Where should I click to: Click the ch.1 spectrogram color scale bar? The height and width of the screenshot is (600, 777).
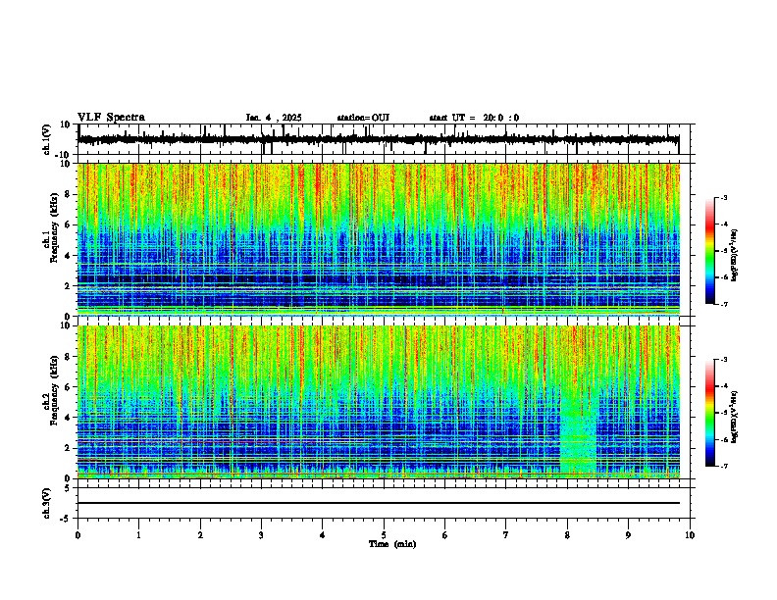tap(710, 251)
